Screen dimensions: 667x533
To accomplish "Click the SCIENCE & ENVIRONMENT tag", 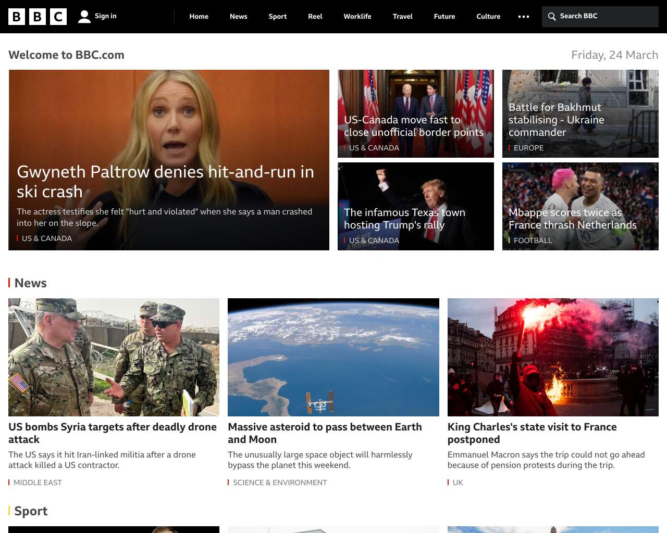I will pos(280,483).
